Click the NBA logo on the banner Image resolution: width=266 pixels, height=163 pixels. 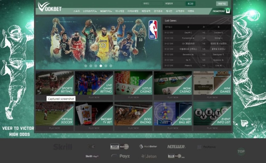coord(153,30)
